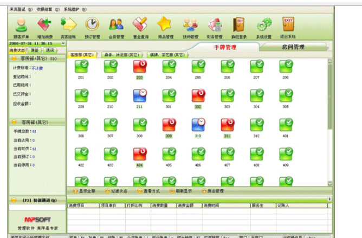Viewport: 362px width, 238px height.
Task: Open 会员管理 member management
Action: coord(117,28)
